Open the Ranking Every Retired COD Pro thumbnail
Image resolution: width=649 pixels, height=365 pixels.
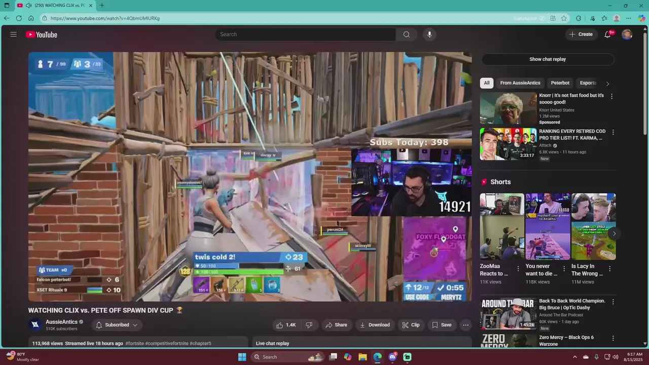(x=508, y=144)
